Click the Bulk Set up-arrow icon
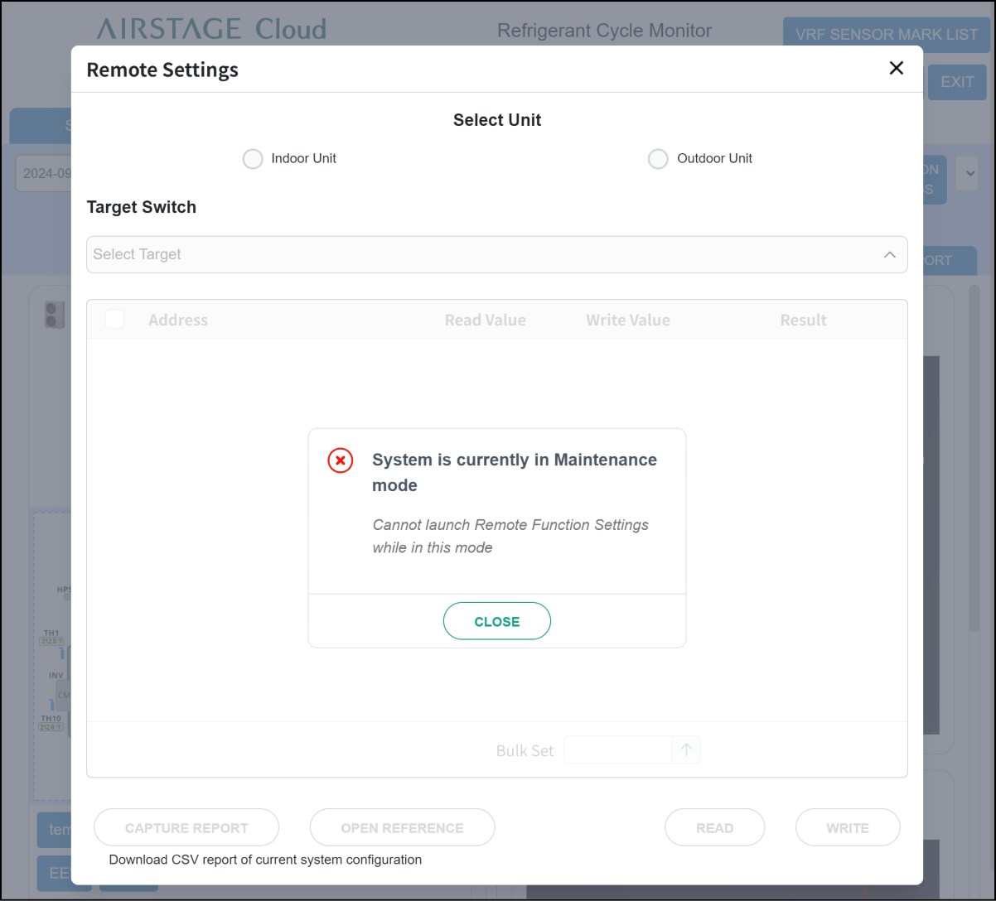 [686, 750]
